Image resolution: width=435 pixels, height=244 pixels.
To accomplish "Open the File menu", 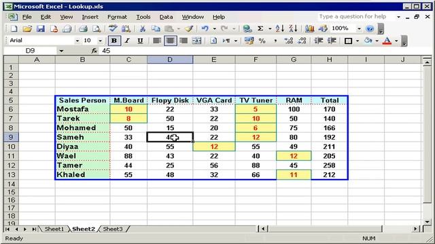I will point(27,17).
